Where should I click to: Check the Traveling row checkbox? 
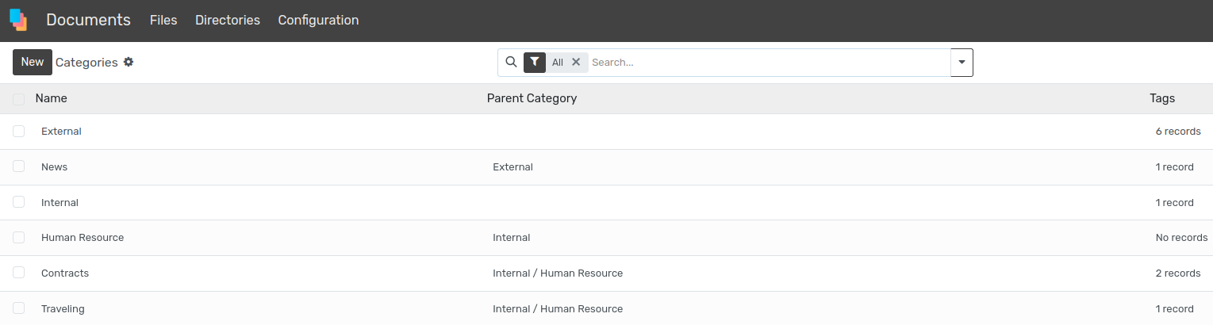coord(18,308)
